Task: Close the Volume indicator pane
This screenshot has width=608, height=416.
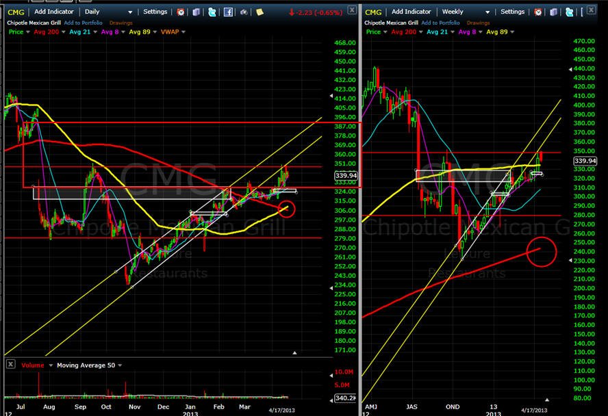Action: click(11, 364)
